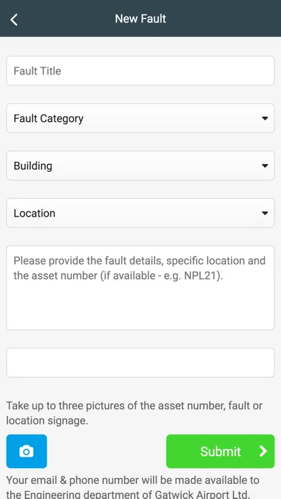Expand the Location dropdown arrow
This screenshot has width=281, height=499.
click(x=265, y=213)
